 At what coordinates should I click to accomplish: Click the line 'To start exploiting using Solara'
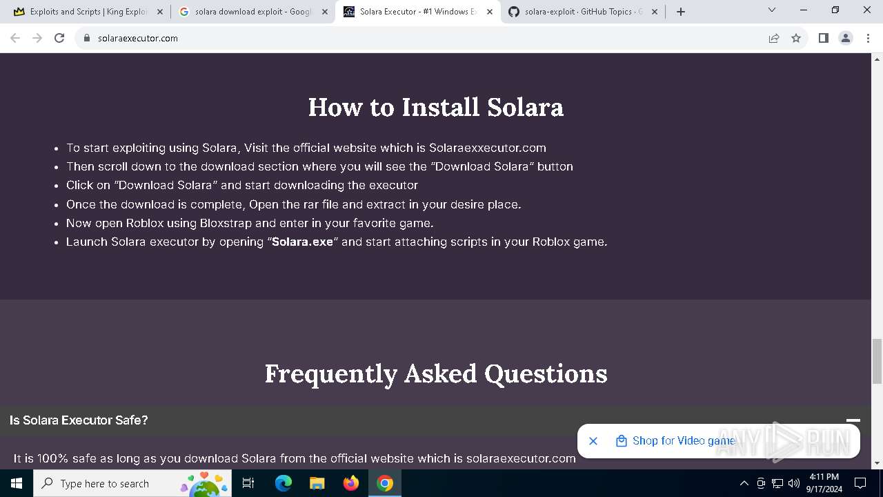pyautogui.click(x=306, y=148)
